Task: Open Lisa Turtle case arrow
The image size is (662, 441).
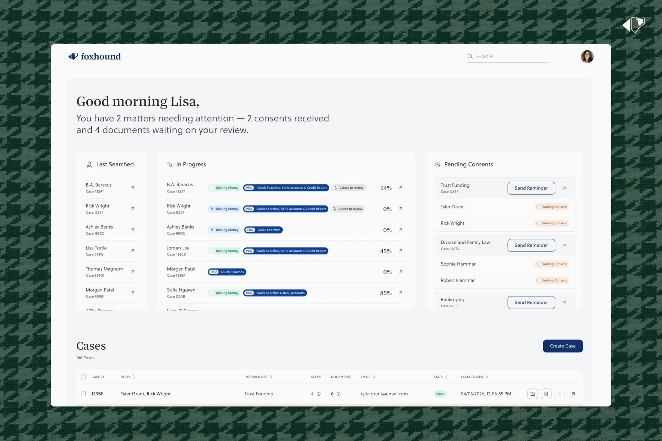Action: pyautogui.click(x=132, y=251)
